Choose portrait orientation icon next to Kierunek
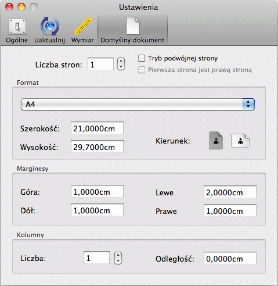The width and height of the screenshot is (278, 286). 216,141
